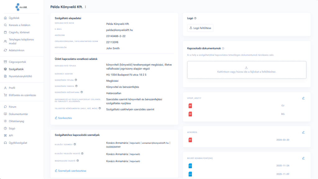This screenshot has height=179, width=318.
Task: Click the command icon beside API
Action: tap(5, 136)
